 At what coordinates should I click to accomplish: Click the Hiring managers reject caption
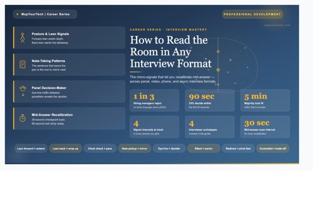click(x=148, y=103)
